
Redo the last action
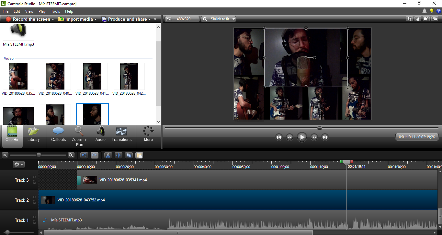tap(95, 155)
